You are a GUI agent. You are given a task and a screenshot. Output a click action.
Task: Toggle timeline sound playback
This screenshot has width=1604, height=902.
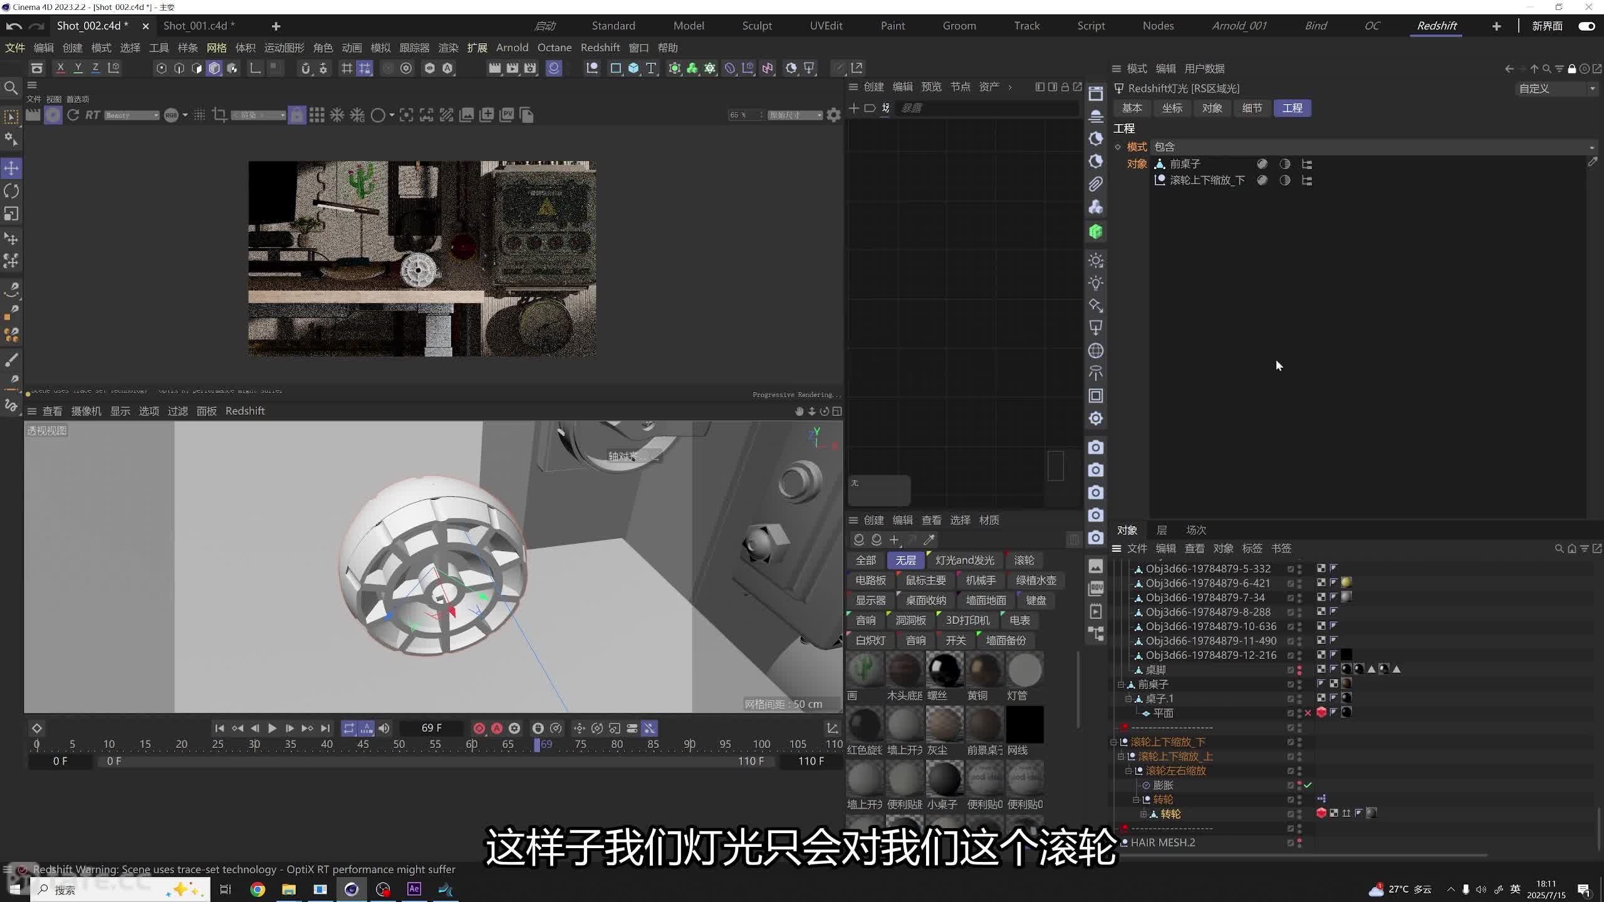[x=384, y=728]
